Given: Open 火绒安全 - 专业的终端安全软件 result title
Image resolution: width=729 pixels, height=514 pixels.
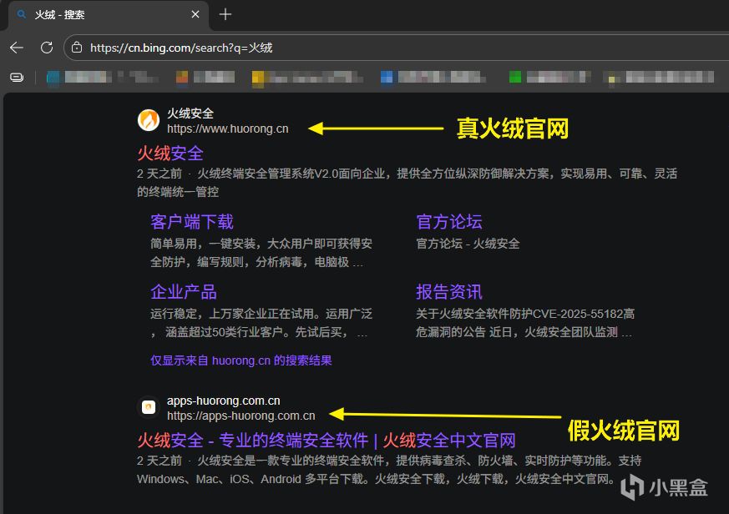Looking at the screenshot, I should pos(327,440).
